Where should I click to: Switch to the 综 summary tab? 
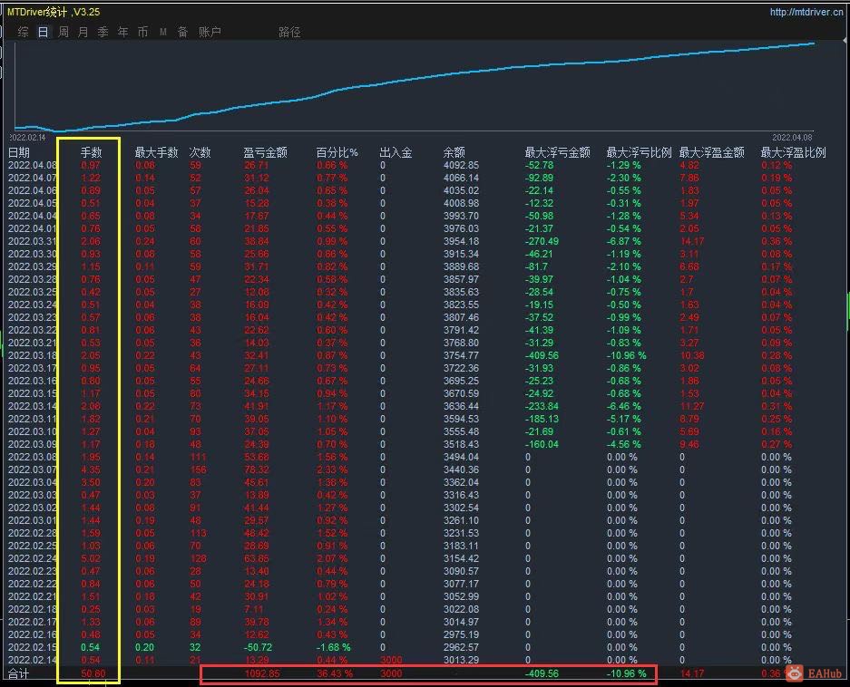(x=23, y=32)
